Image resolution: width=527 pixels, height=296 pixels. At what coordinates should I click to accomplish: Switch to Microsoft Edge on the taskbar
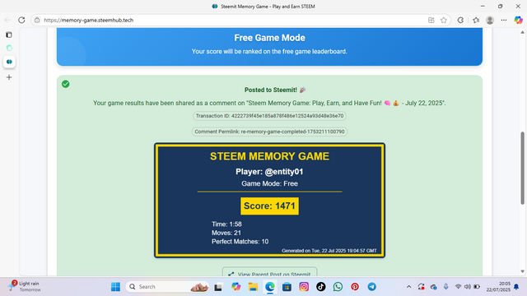(270, 287)
